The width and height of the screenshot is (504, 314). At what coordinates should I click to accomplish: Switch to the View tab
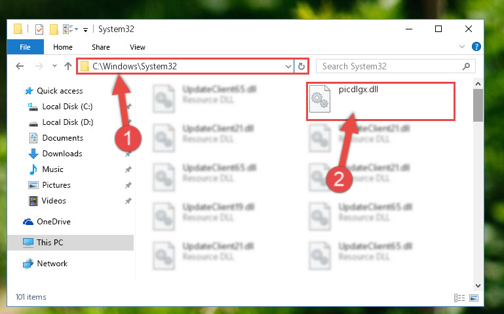click(x=138, y=47)
